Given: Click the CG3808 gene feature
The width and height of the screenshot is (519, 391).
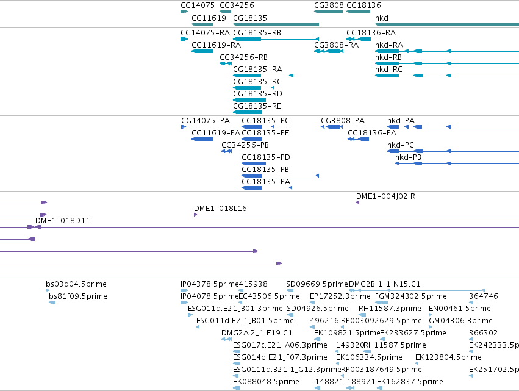Looking at the screenshot, I should (x=329, y=12).
